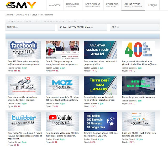Click 'site içi seo analizi yaparım' title
This screenshot has height=148, width=168.
tap(138, 97)
